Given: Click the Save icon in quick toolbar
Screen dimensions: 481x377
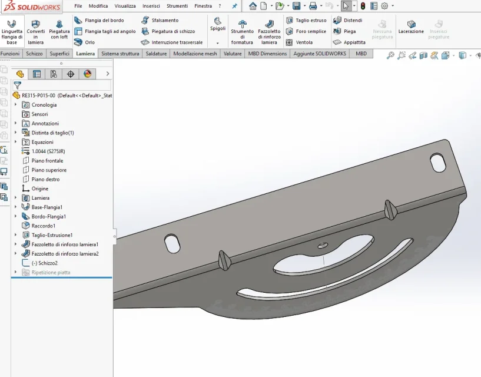Looking at the screenshot, I should coord(296,6).
